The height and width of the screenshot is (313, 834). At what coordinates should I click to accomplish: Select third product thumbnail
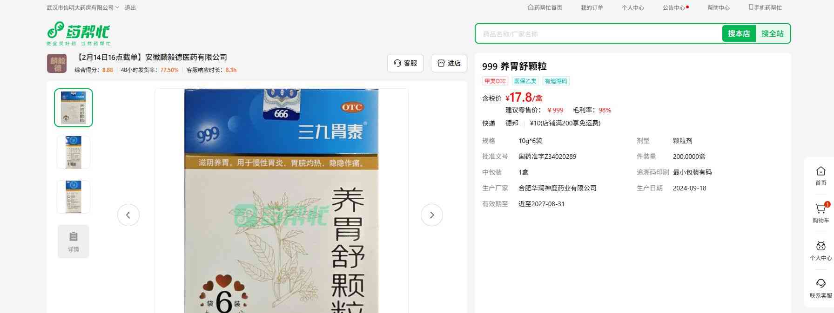[74, 197]
